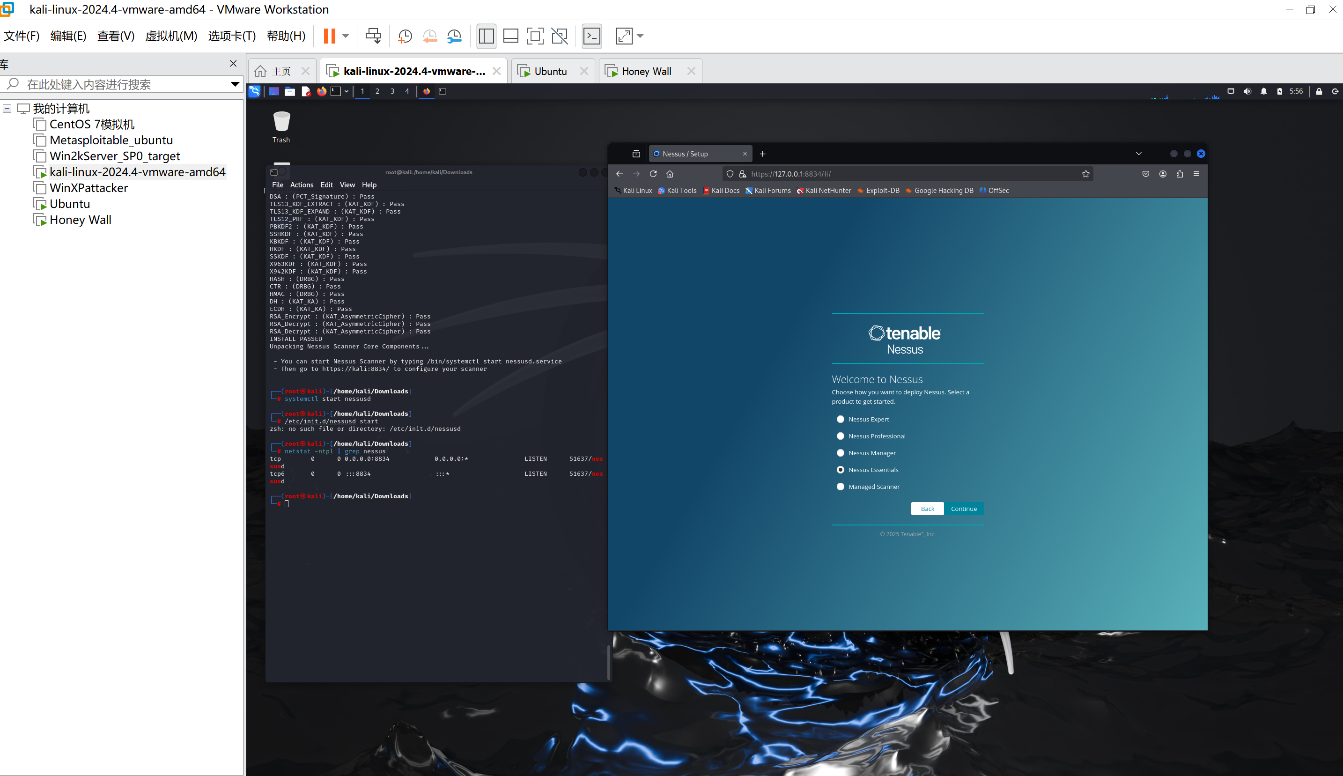Collapse the 我的计算机 tree node
Viewport: 1343px width, 776px height.
click(7, 109)
